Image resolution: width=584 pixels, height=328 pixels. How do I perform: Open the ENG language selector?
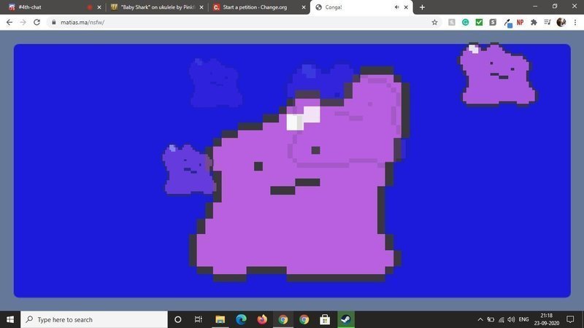(523, 319)
